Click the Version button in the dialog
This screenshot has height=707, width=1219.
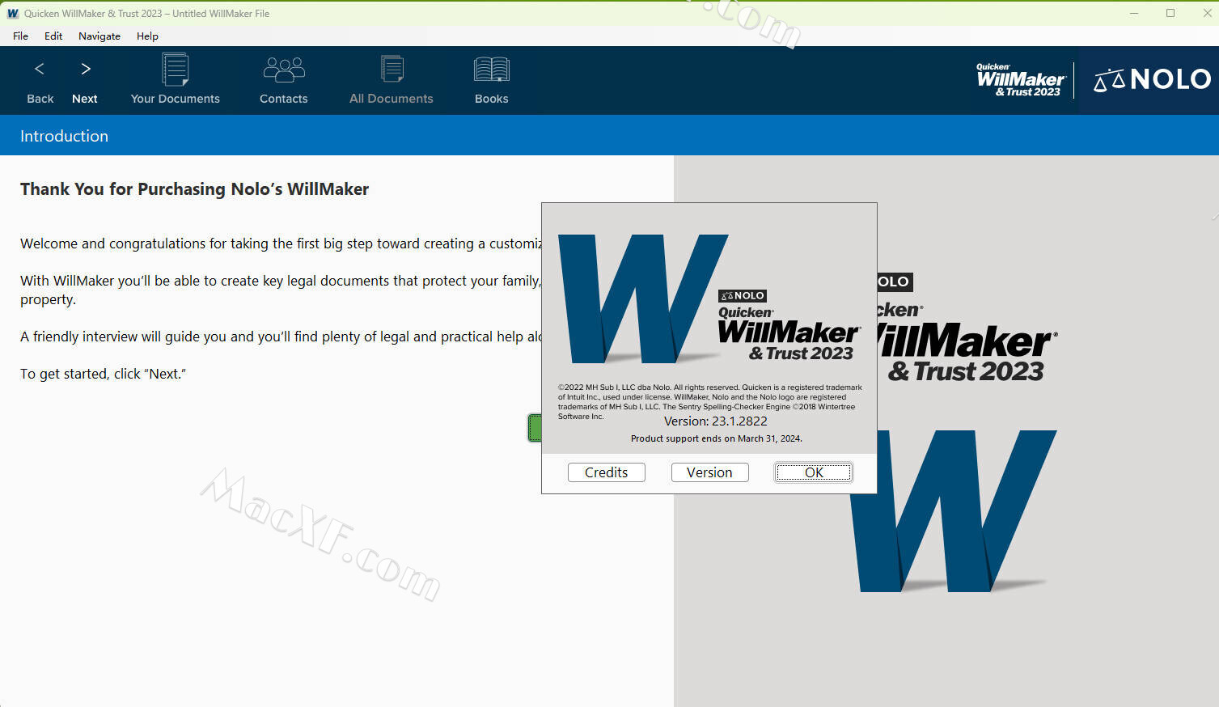709,472
